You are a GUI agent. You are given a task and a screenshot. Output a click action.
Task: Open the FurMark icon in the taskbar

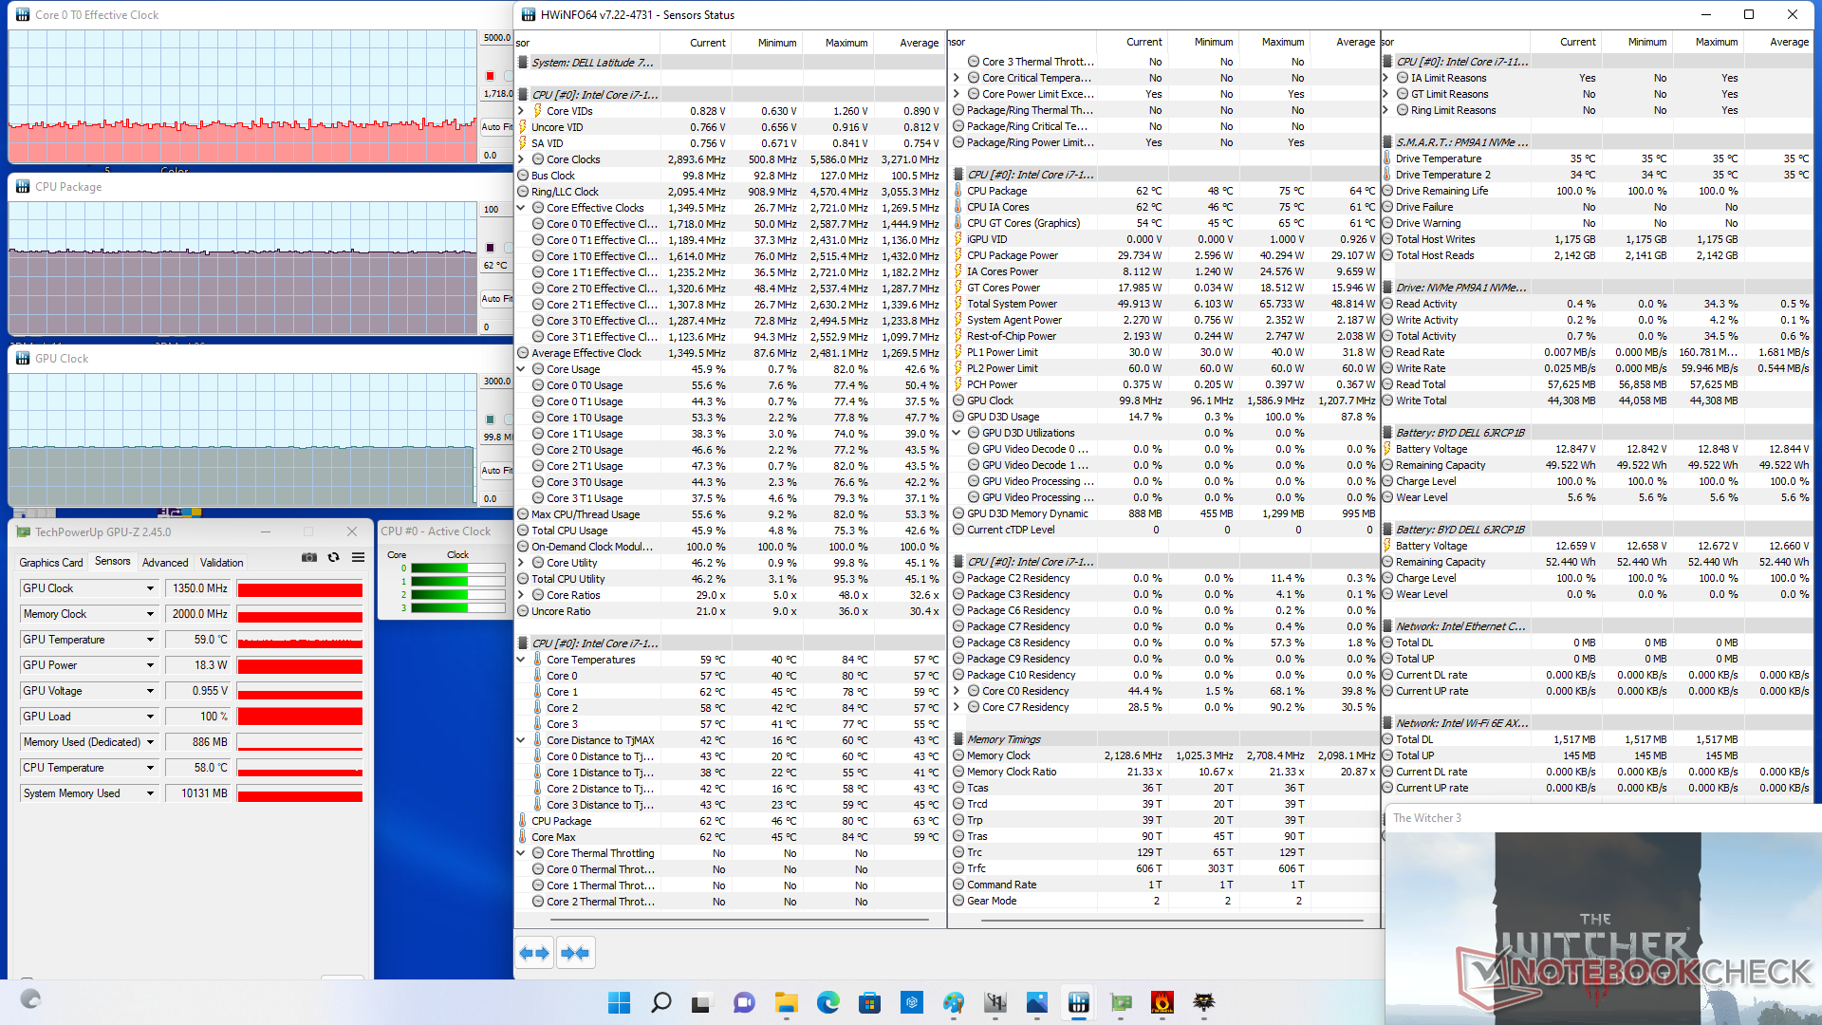pyautogui.click(x=1162, y=1002)
